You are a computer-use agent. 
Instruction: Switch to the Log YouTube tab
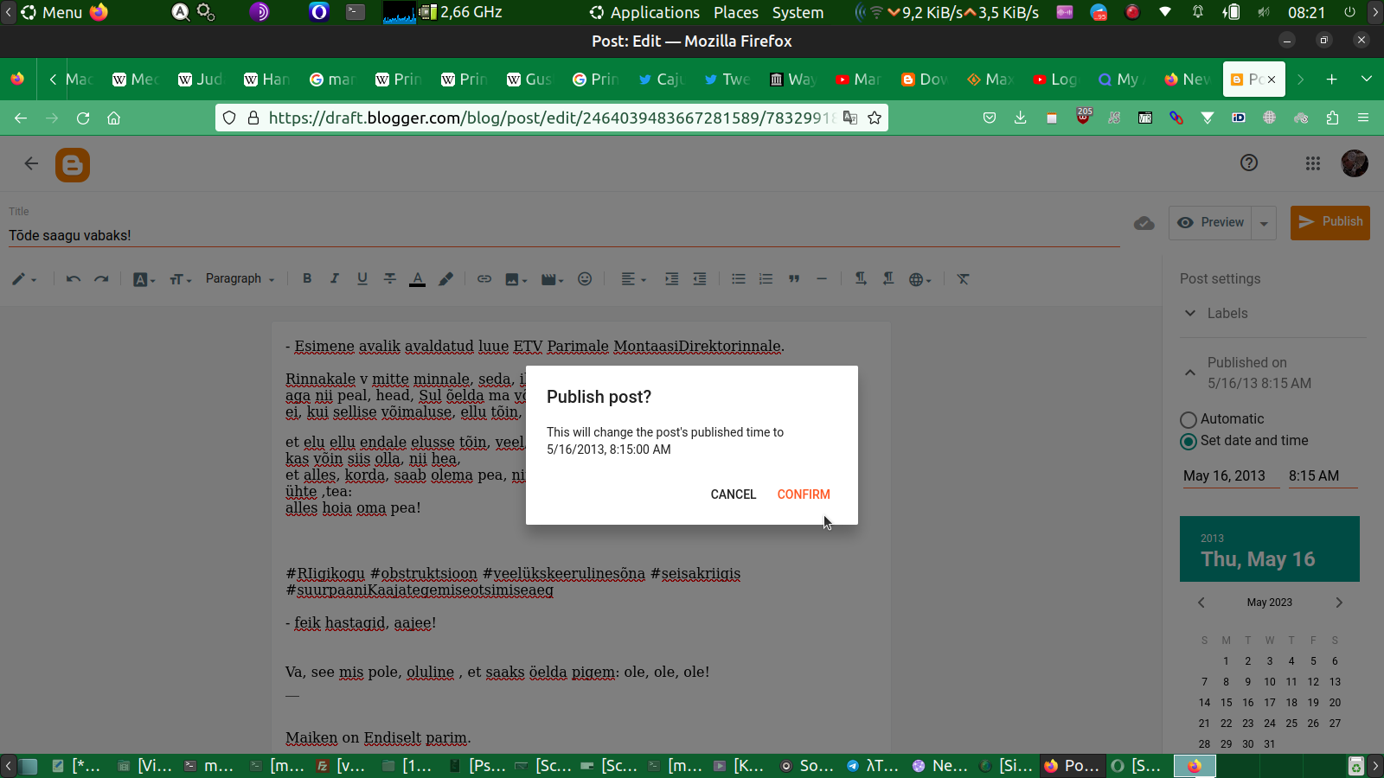1055,80
